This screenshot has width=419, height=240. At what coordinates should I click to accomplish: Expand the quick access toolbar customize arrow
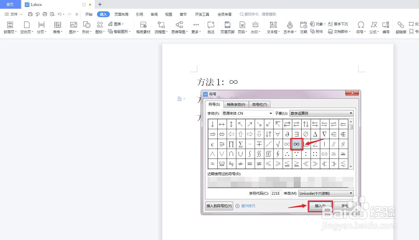[77, 14]
